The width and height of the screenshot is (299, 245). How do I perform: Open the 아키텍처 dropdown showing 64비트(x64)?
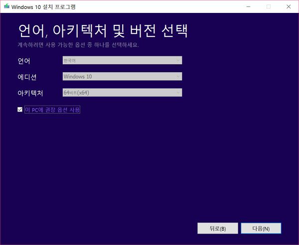tap(122, 93)
